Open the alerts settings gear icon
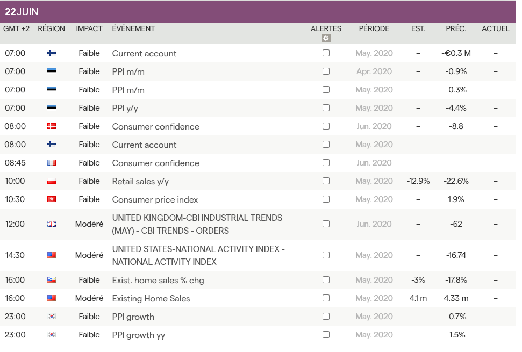The image size is (522, 352). click(326, 38)
